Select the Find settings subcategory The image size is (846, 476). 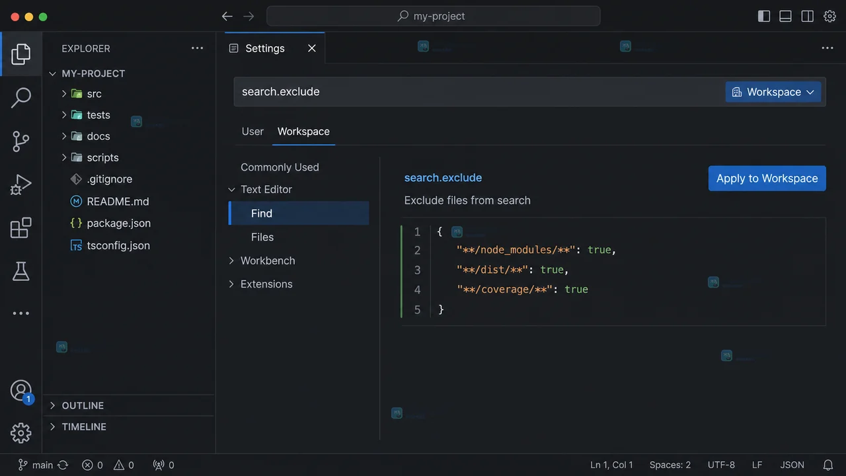tap(299, 214)
